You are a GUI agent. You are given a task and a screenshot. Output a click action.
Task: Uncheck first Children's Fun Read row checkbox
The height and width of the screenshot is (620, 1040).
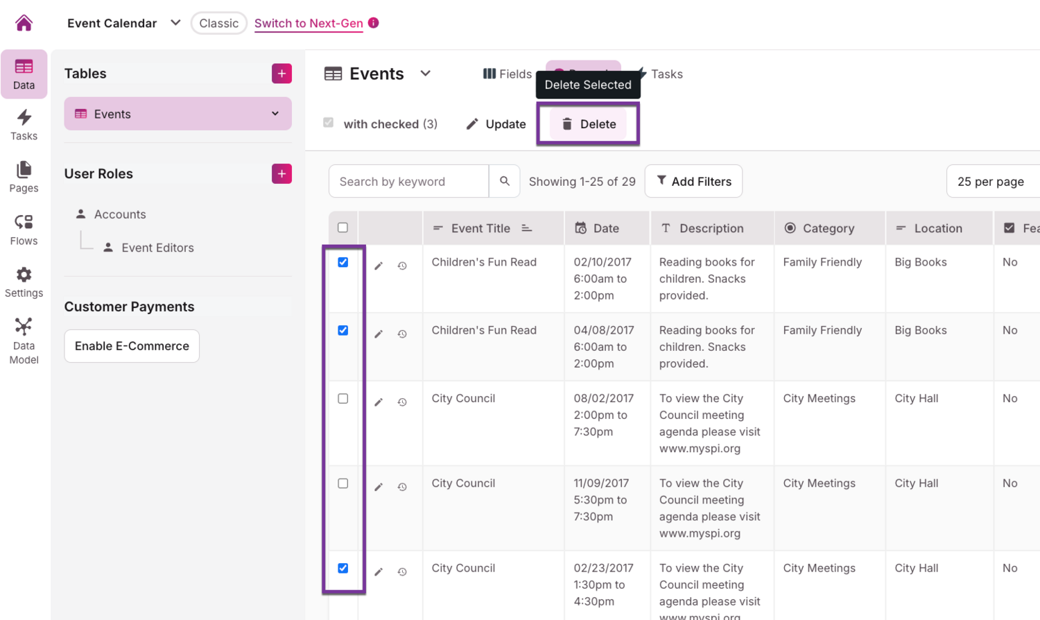(x=343, y=262)
